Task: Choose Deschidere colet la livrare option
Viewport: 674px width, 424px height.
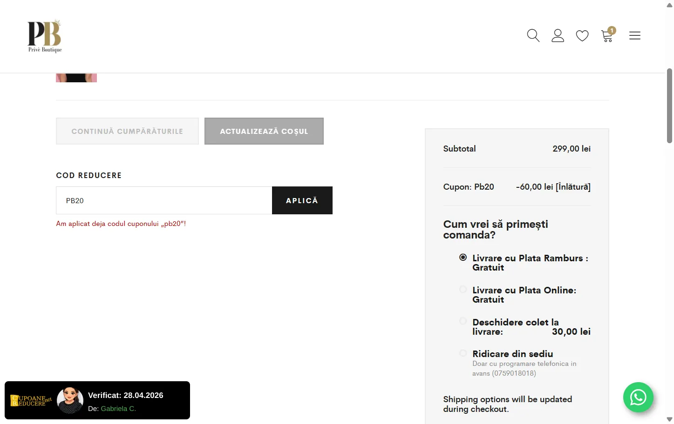Action: tap(463, 321)
